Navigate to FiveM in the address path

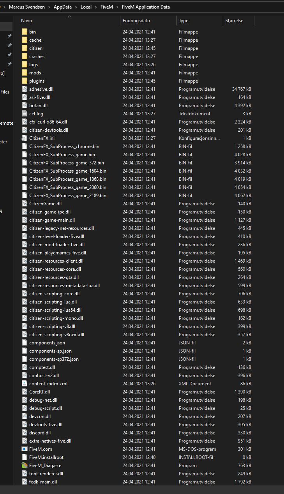pyautogui.click(x=107, y=7)
